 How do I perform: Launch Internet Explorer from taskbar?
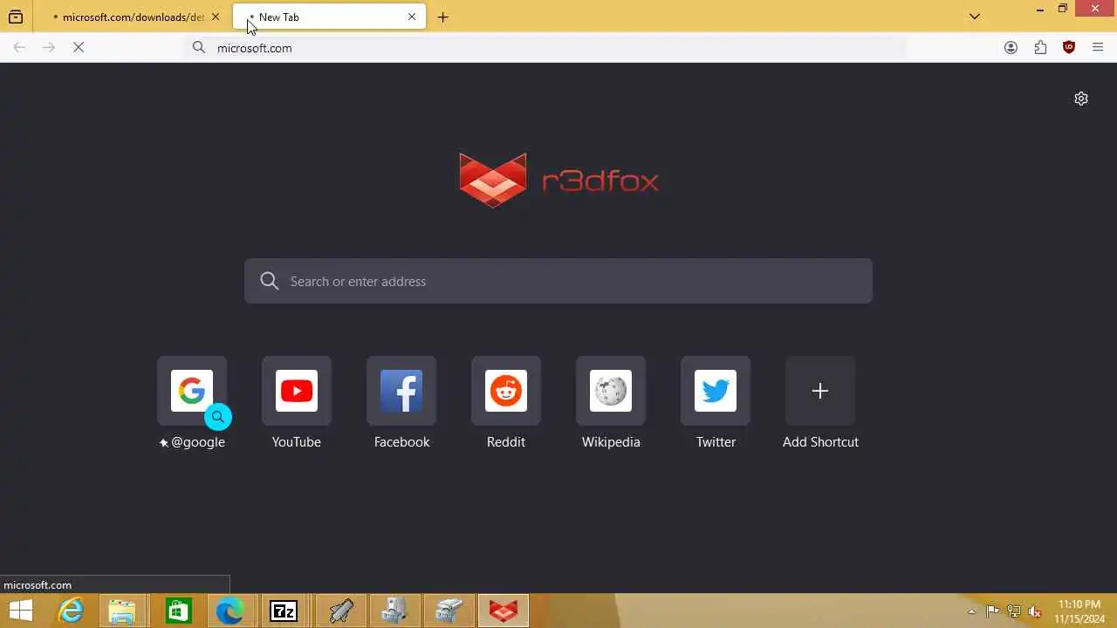[71, 611]
